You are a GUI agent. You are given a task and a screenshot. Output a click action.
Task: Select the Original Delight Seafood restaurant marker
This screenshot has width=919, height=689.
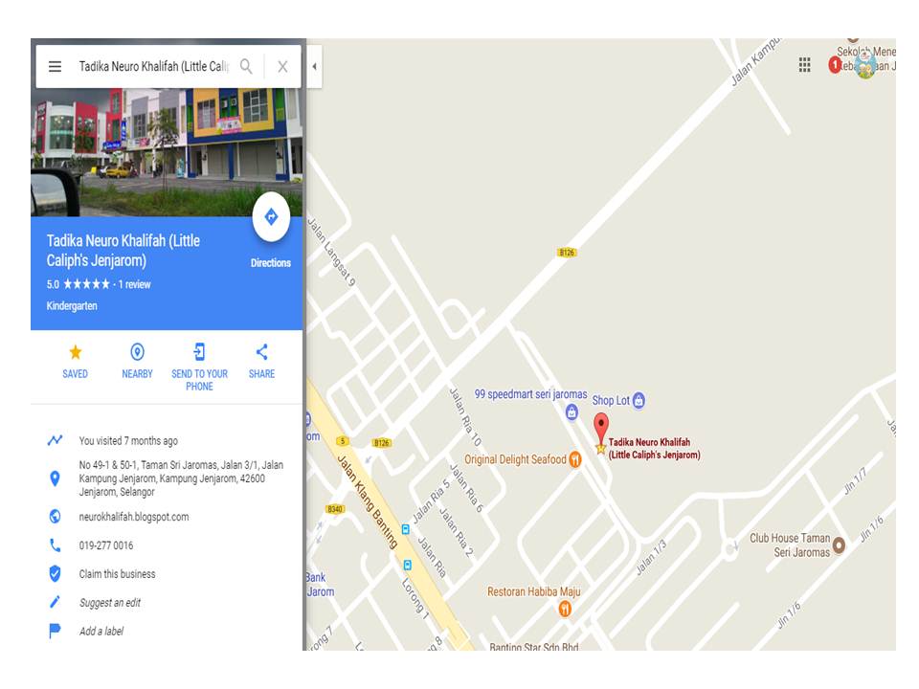[x=575, y=460]
